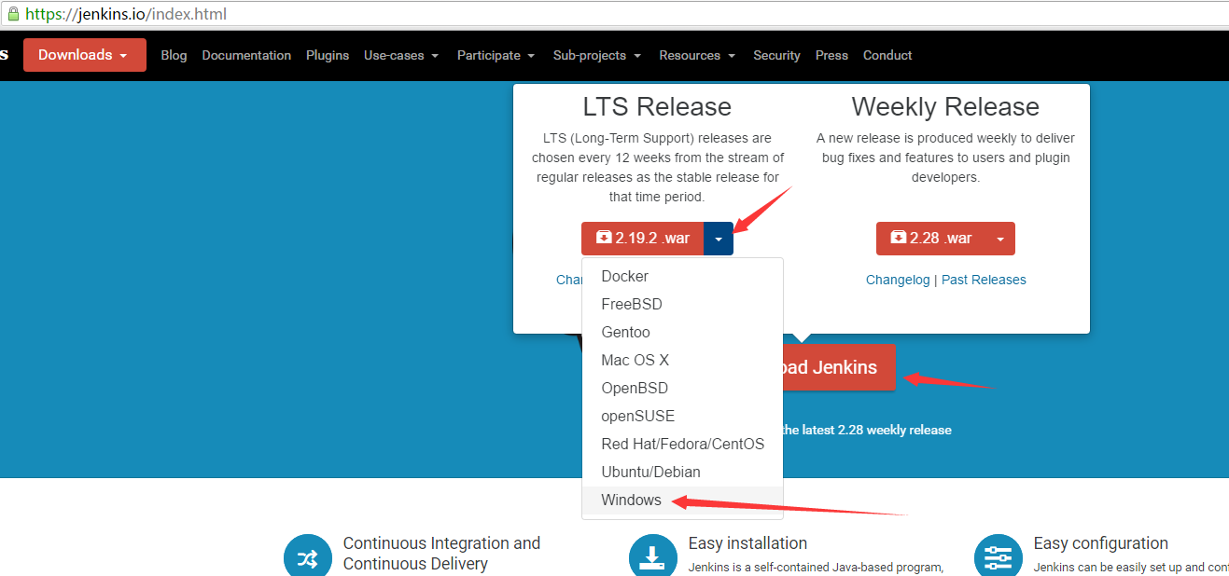Select Gentoo from the LTS dropdown
The image size is (1229, 576).
click(682, 332)
